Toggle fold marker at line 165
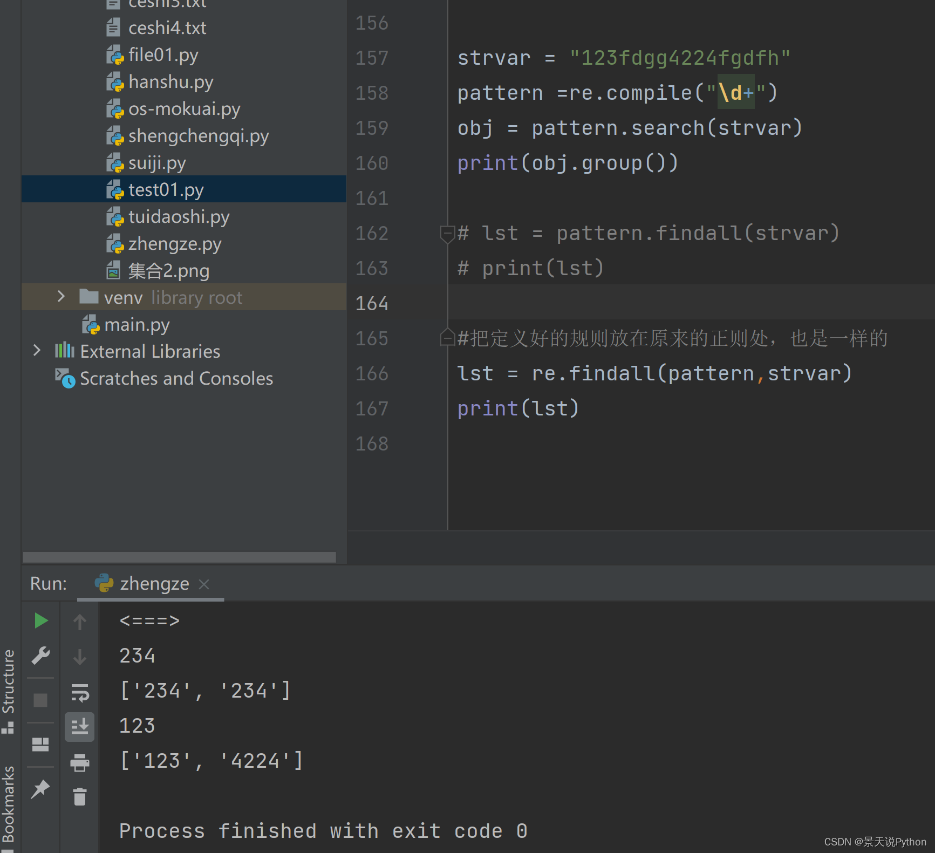The height and width of the screenshot is (853, 935). (447, 337)
